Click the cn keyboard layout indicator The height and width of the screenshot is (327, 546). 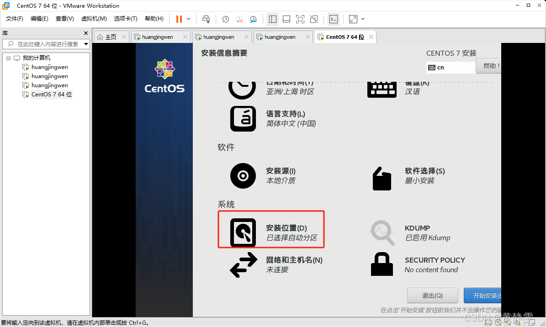[451, 67]
